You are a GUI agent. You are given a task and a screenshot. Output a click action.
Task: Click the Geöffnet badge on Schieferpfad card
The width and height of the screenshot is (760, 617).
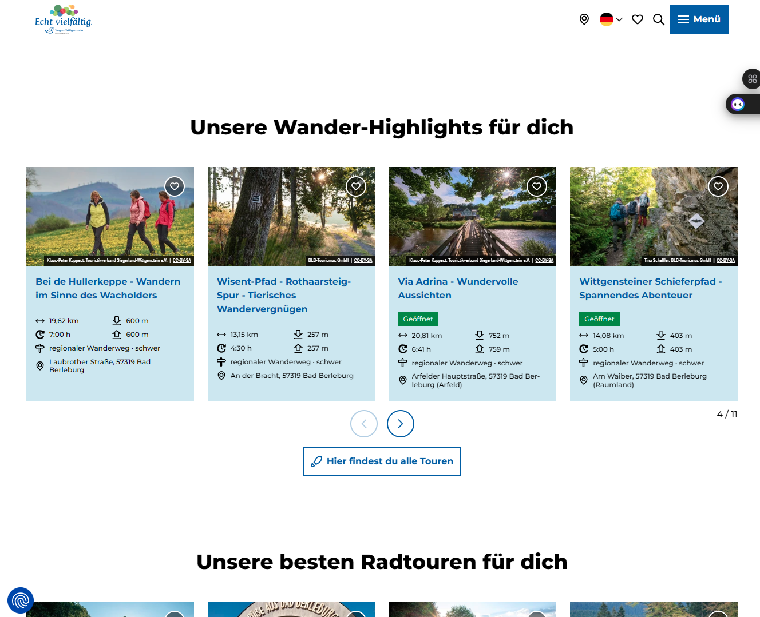pos(599,319)
